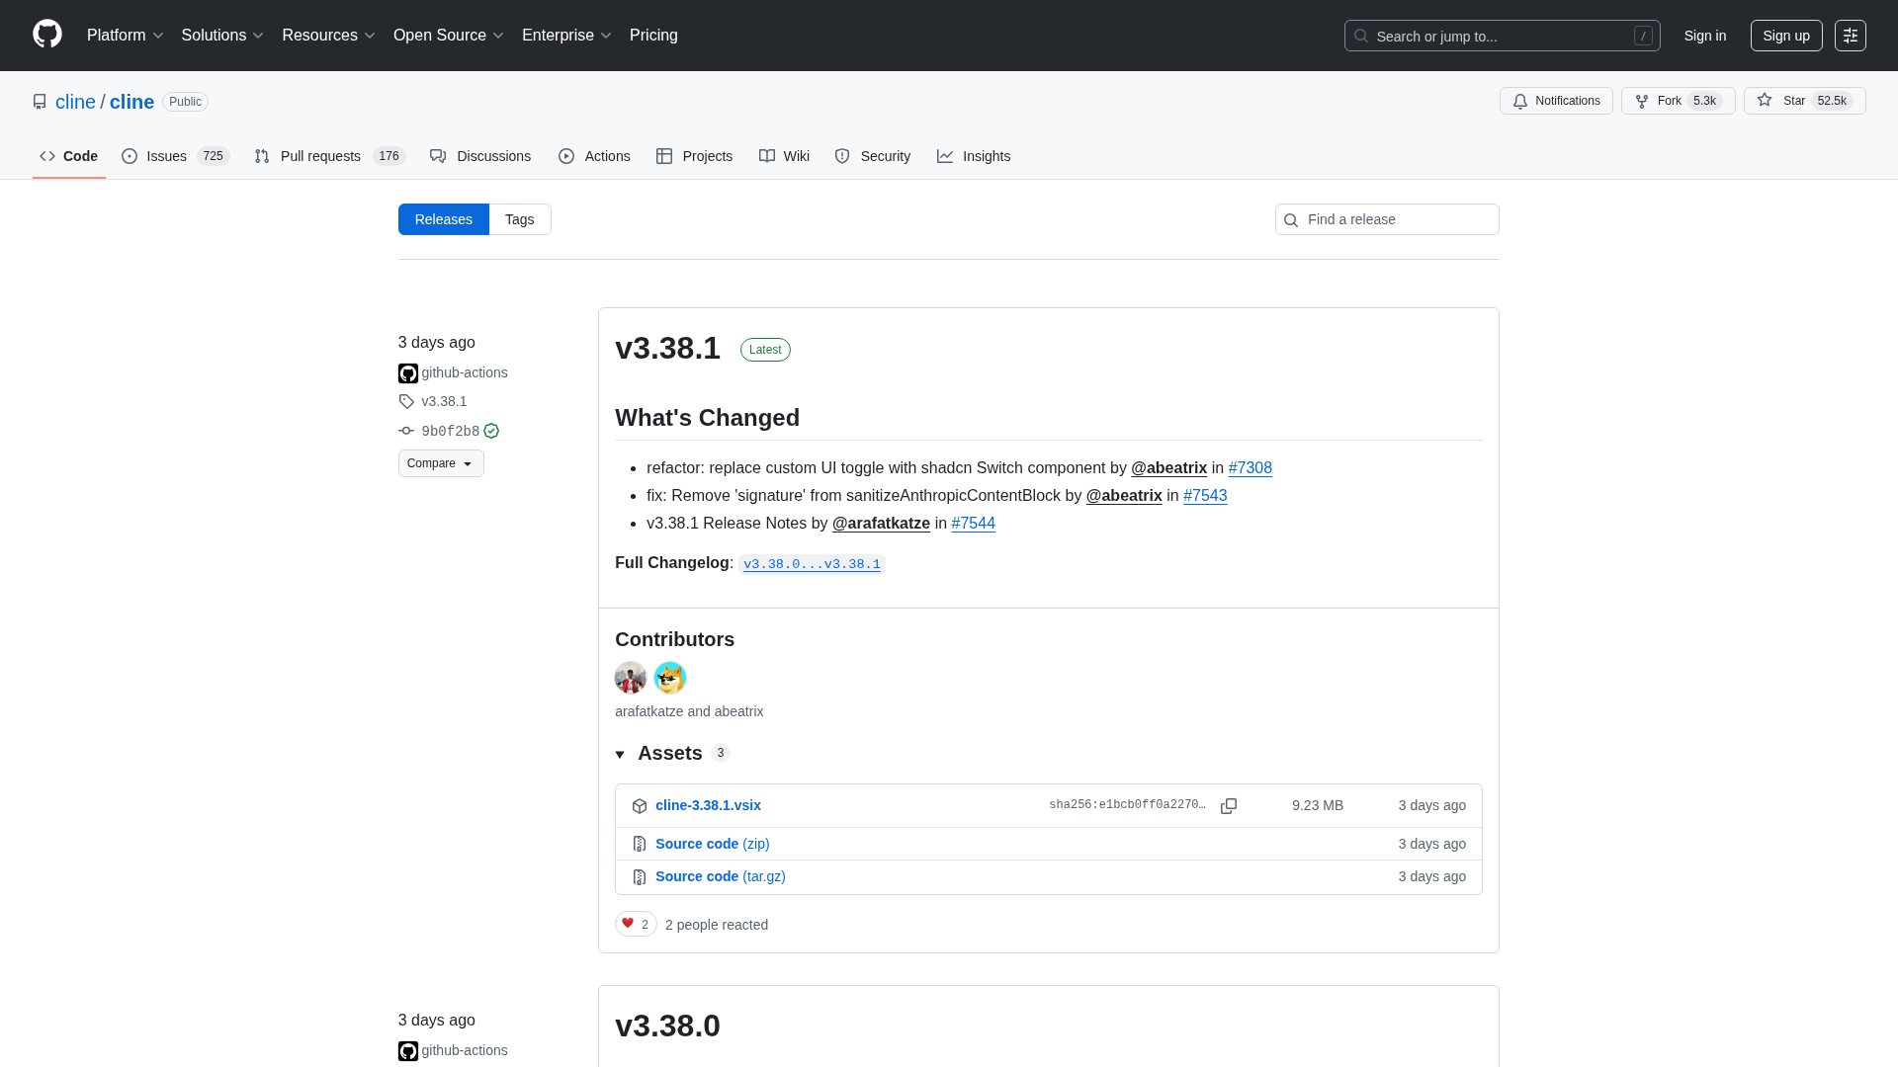
Task: Open pull request #7308 link
Action: [1250, 468]
